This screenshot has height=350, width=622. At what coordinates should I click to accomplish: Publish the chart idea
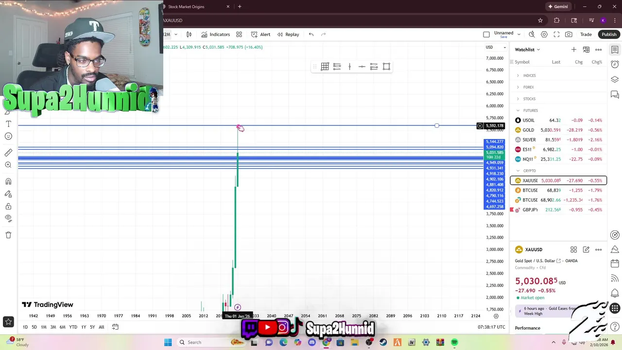(x=609, y=35)
